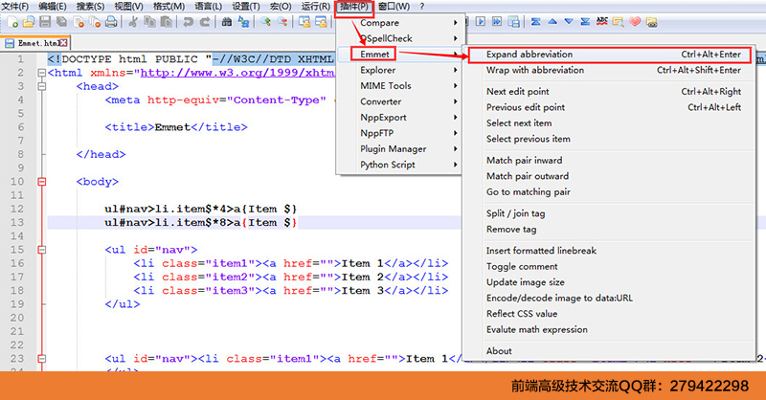Image resolution: width=766 pixels, height=400 pixels.
Task: Click the folder with link icon
Action: point(651,21)
